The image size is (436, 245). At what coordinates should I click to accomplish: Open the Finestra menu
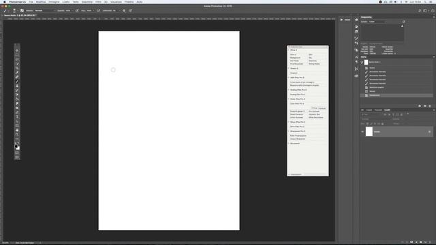click(x=129, y=2)
